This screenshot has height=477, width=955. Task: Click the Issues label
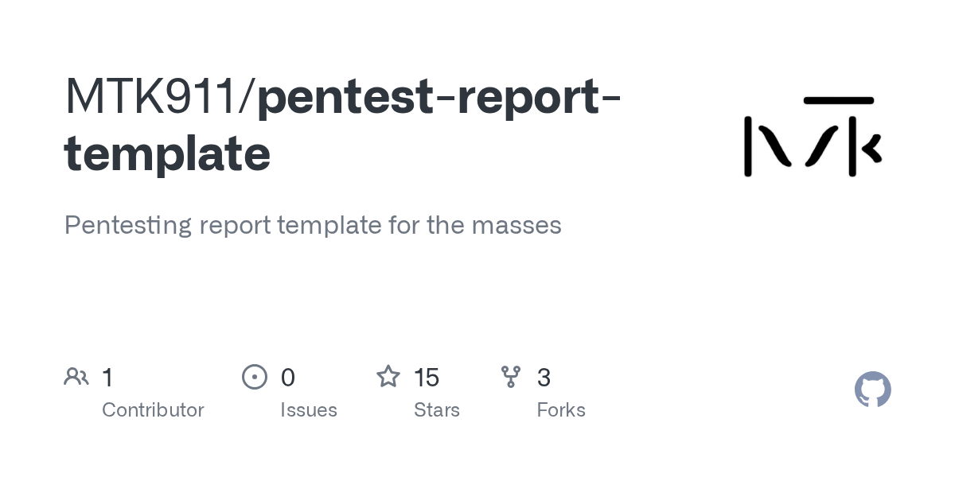(x=309, y=410)
